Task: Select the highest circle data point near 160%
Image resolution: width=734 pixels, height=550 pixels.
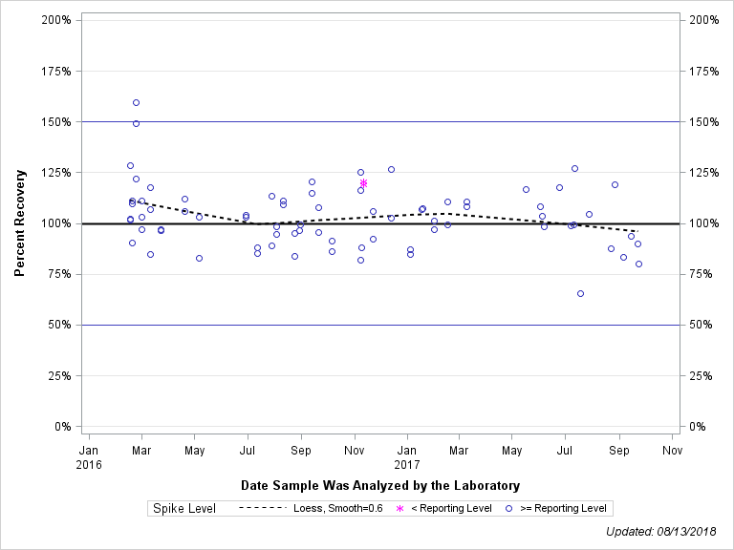Action: pos(137,103)
